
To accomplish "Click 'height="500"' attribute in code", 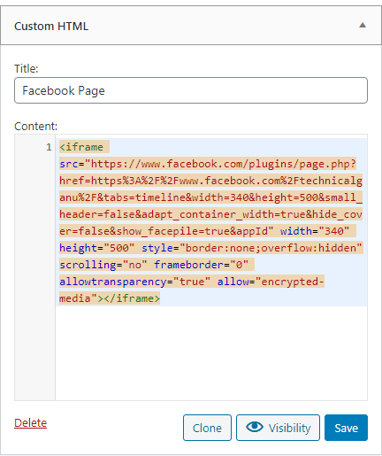I will [97, 248].
